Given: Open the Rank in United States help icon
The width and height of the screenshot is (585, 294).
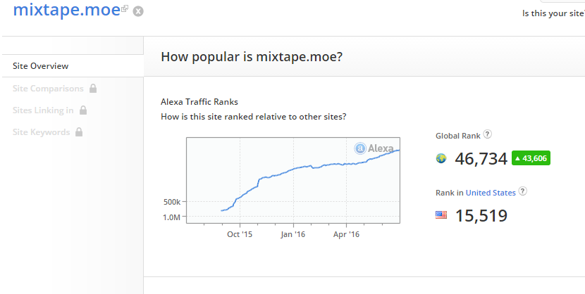Looking at the screenshot, I should tap(523, 191).
